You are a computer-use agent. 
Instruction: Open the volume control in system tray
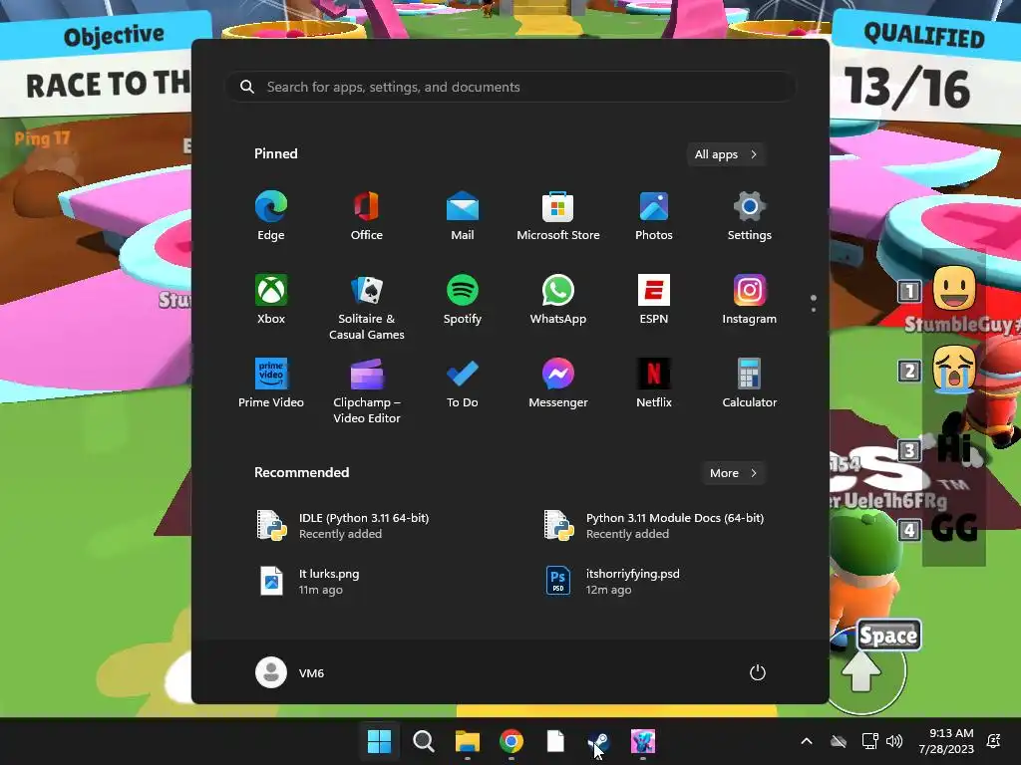(894, 741)
